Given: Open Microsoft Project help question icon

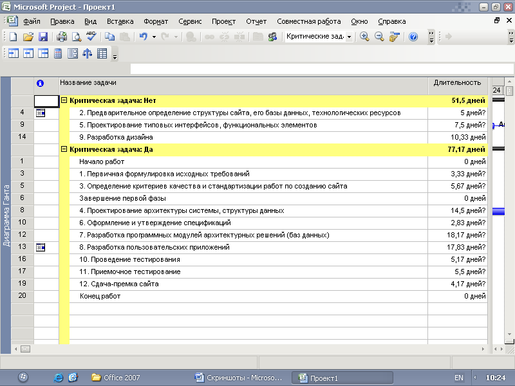Looking at the screenshot, I should [x=413, y=37].
